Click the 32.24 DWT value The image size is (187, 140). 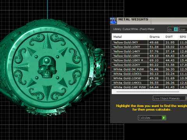170,73
